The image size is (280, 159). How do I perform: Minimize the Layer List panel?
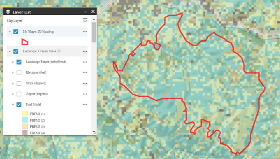point(85,12)
